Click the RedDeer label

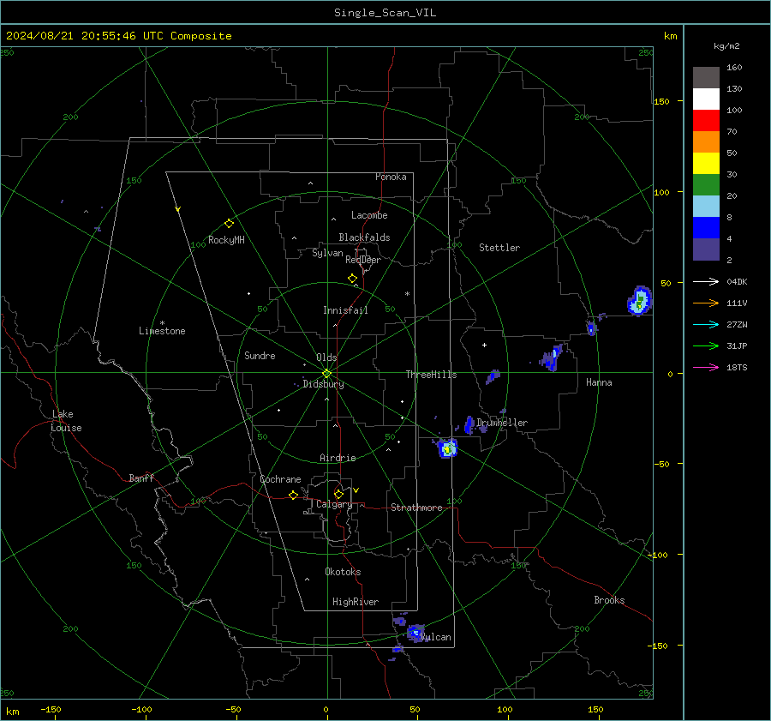click(363, 260)
